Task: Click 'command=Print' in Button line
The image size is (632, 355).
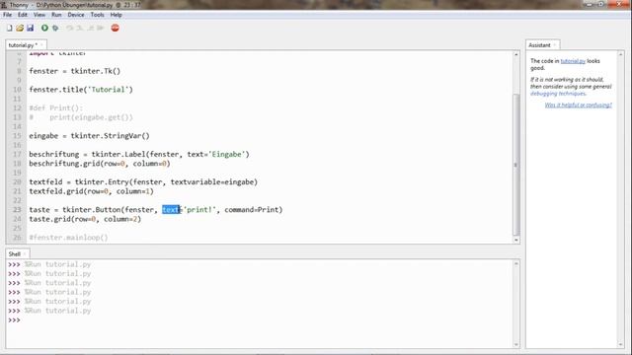Action: 252,210
